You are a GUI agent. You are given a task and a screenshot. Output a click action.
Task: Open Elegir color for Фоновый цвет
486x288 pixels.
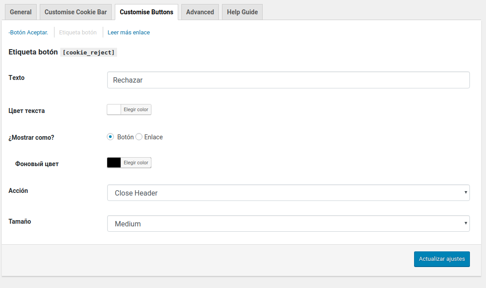pyautogui.click(x=136, y=163)
